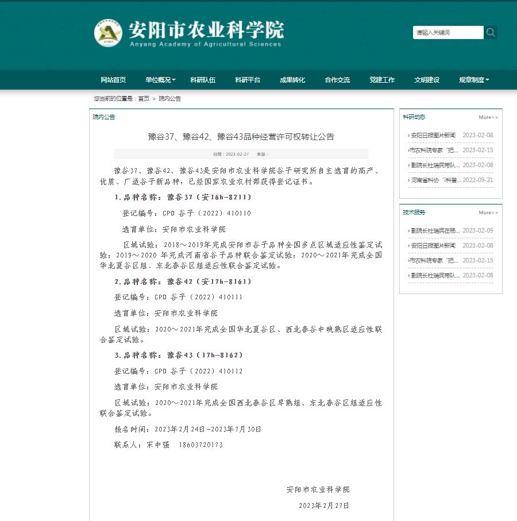
Task: Open the 河南省科协 news item
Action: 435,180
